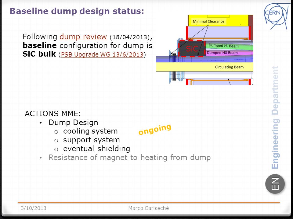Click the 'Circulating Beam' label

(x=229, y=67)
